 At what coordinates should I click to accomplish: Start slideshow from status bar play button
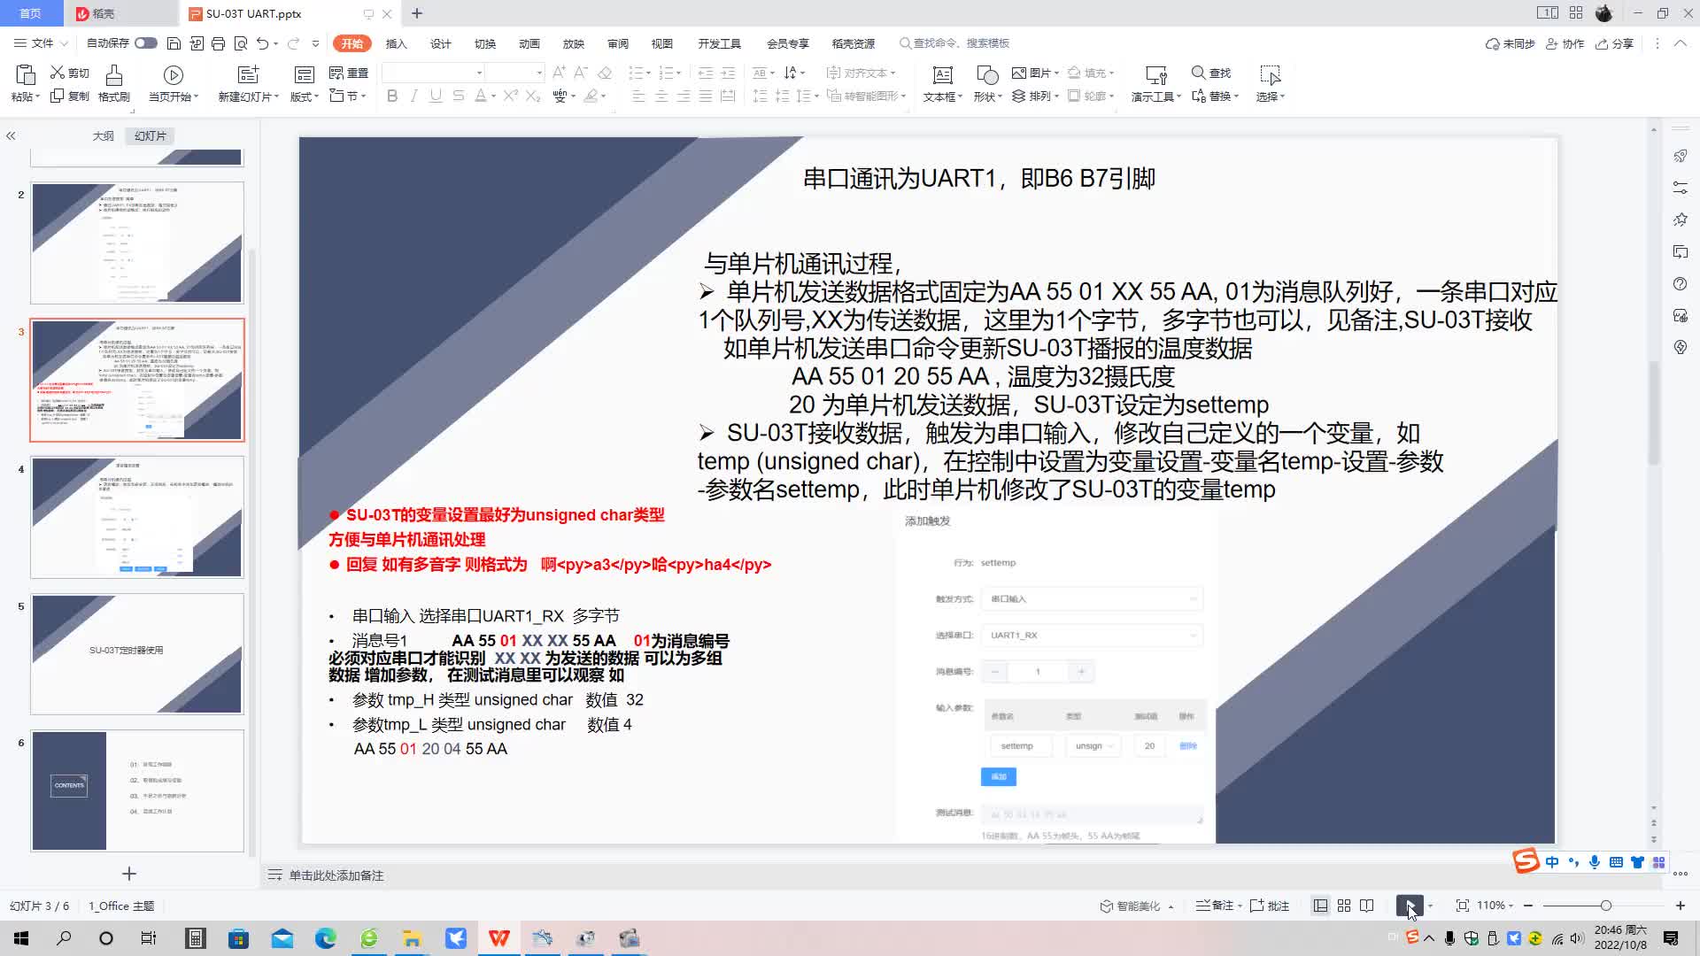point(1409,906)
